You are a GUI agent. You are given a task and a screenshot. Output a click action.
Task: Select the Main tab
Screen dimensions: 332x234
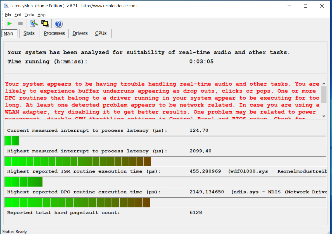point(10,34)
